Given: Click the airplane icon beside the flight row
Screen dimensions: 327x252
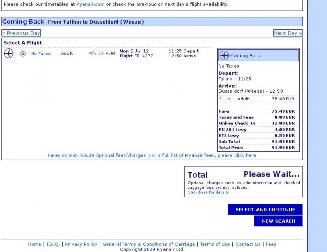Looking at the screenshot, I should (x=9, y=54).
